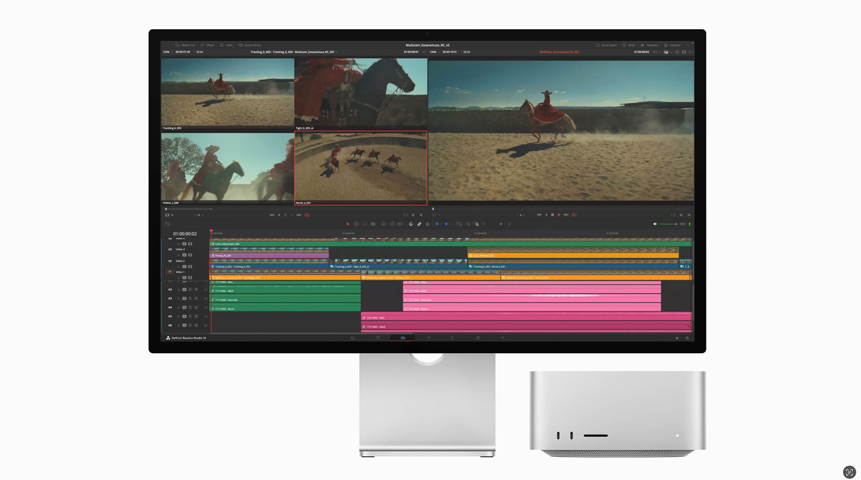Click the Replace Clip icon
The image size is (861, 480).
[400, 224]
